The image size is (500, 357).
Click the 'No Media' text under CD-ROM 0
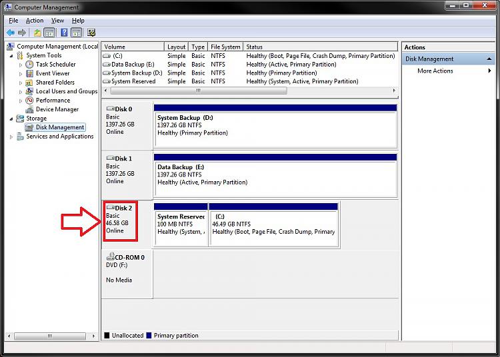[119, 280]
